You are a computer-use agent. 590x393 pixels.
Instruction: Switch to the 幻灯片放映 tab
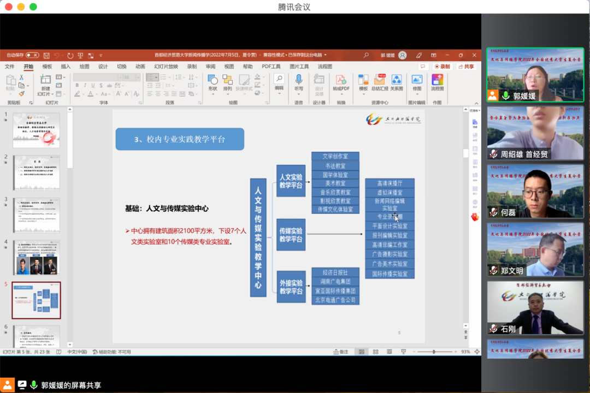pyautogui.click(x=166, y=67)
